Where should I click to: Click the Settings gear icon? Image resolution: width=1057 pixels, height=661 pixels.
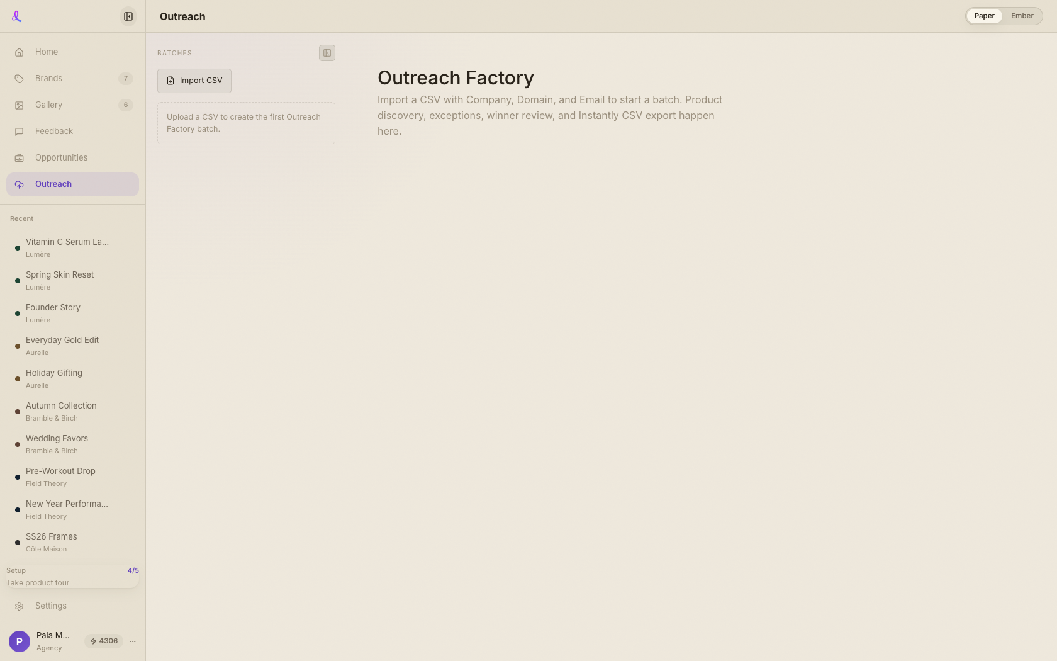pos(20,606)
